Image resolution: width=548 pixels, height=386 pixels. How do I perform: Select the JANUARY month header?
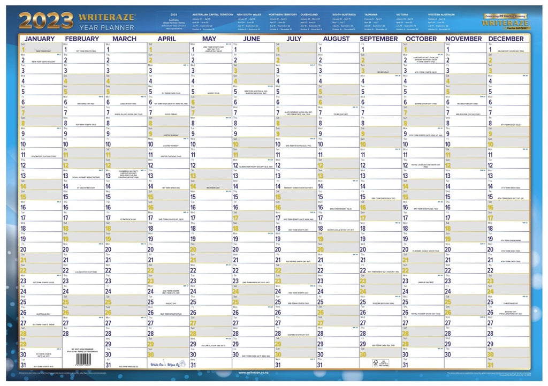pos(41,39)
